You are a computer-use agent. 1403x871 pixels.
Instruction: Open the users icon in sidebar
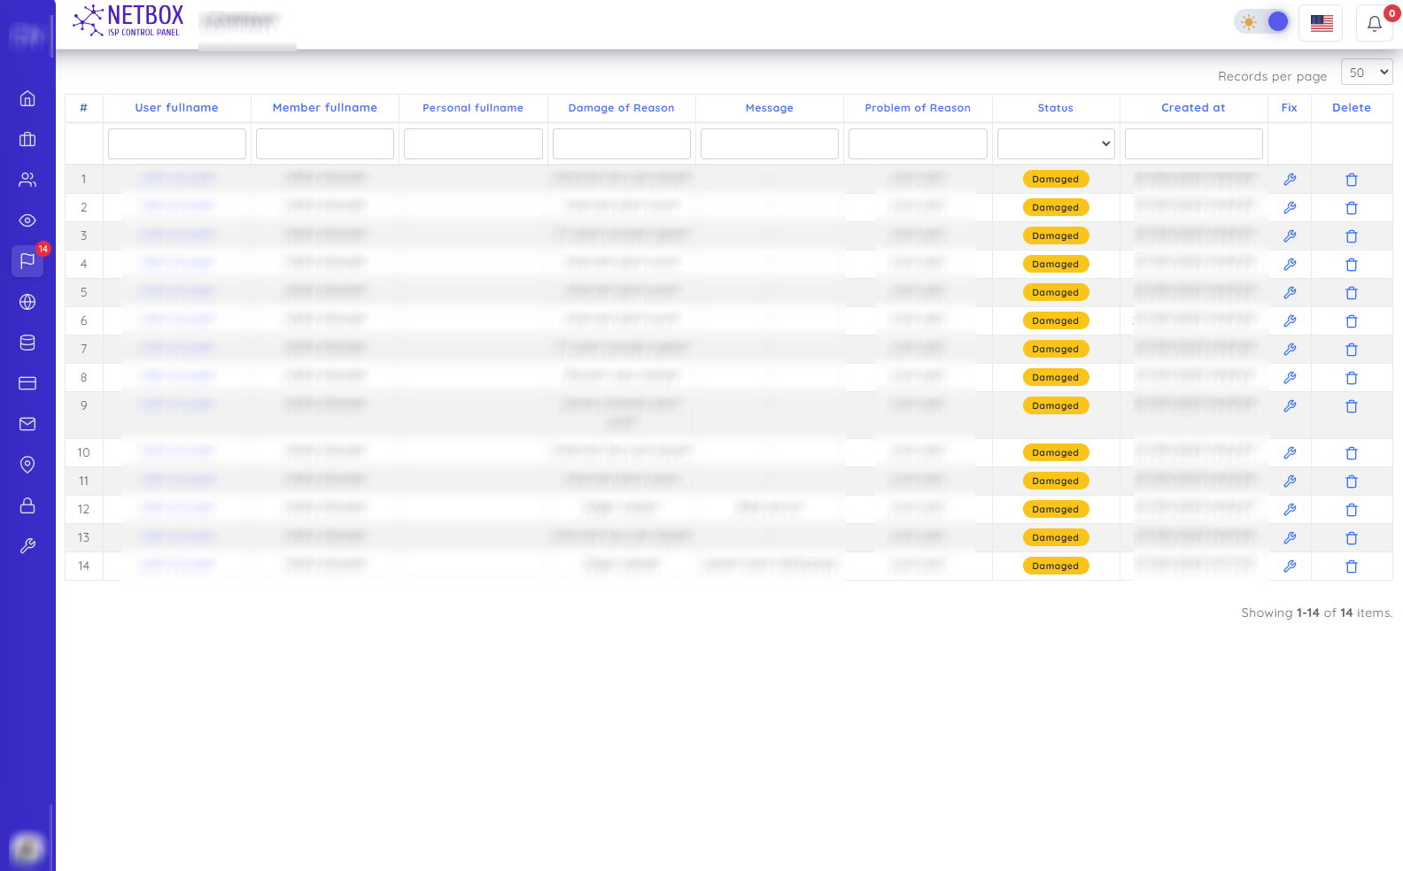point(27,180)
